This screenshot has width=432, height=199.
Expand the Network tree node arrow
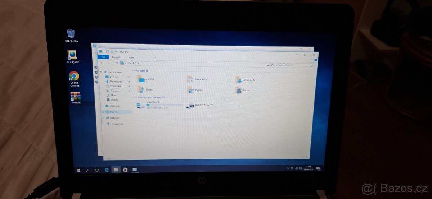pos(103,118)
